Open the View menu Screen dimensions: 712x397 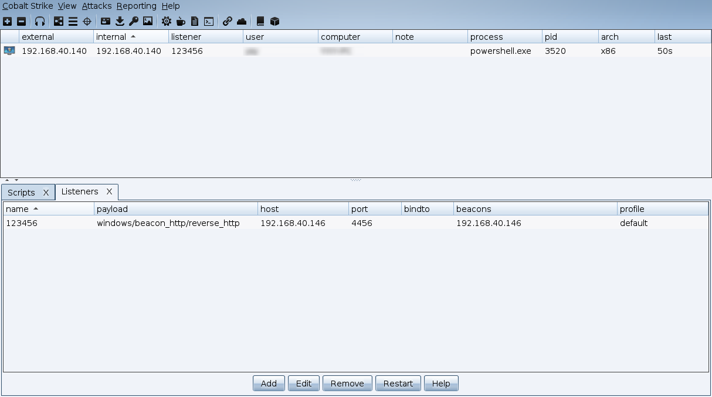(67, 6)
